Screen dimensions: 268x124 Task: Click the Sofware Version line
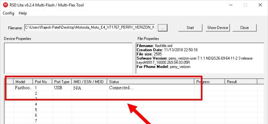tap(195, 60)
